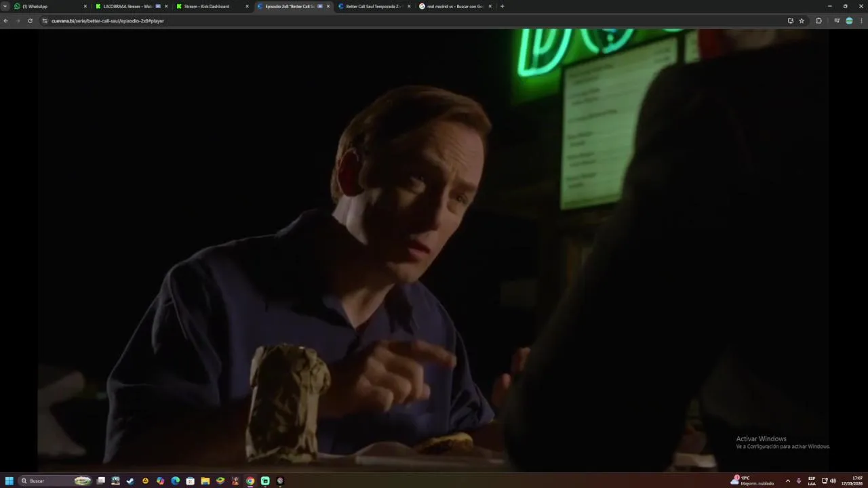This screenshot has height=488, width=868.
Task: Click the audio indicator on LACOBRAAA Stream tab
Action: (x=158, y=6)
